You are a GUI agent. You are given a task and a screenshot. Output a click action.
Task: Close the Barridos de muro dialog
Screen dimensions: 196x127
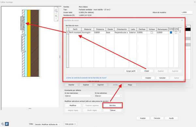[x=182, y=20]
